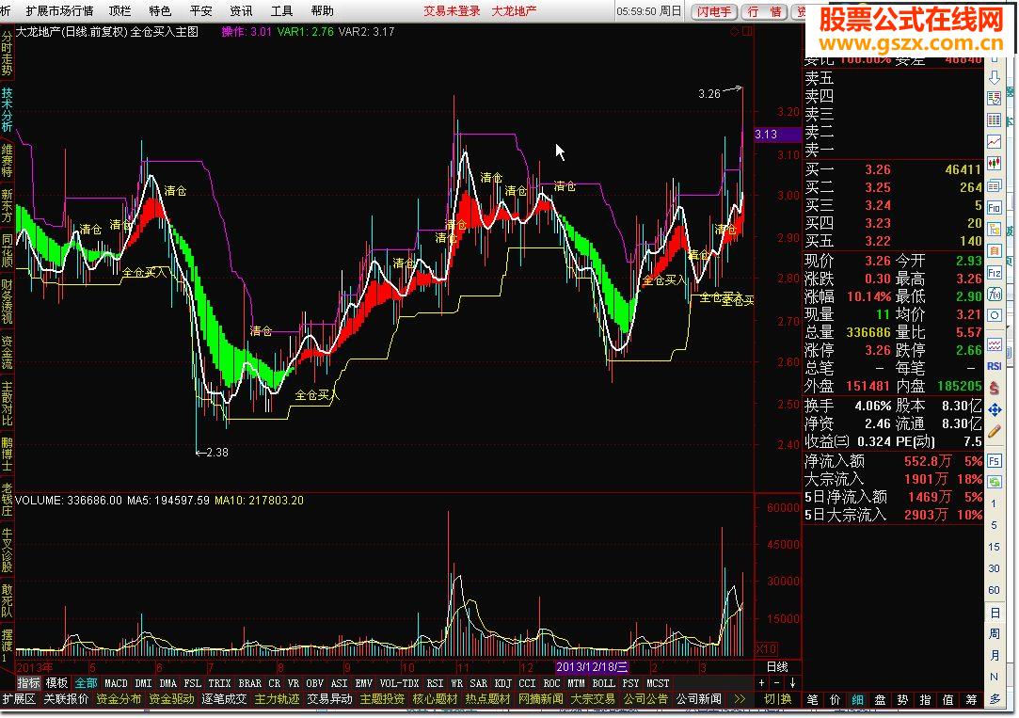The width and height of the screenshot is (1019, 718).
Task: Open the 帮助 menu
Action: tap(323, 11)
